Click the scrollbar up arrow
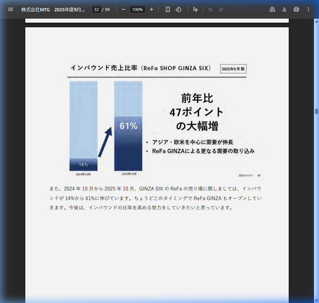The height and width of the screenshot is (303, 319). pos(316,21)
